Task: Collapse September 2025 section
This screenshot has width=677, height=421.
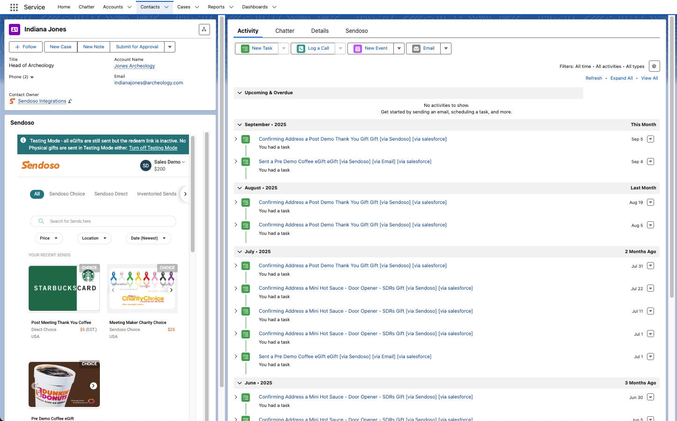Action: [240, 125]
